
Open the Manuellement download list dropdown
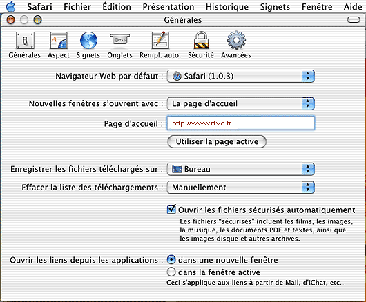point(241,188)
